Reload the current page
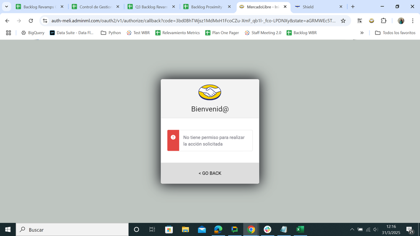The width and height of the screenshot is (420, 236). (x=31, y=21)
